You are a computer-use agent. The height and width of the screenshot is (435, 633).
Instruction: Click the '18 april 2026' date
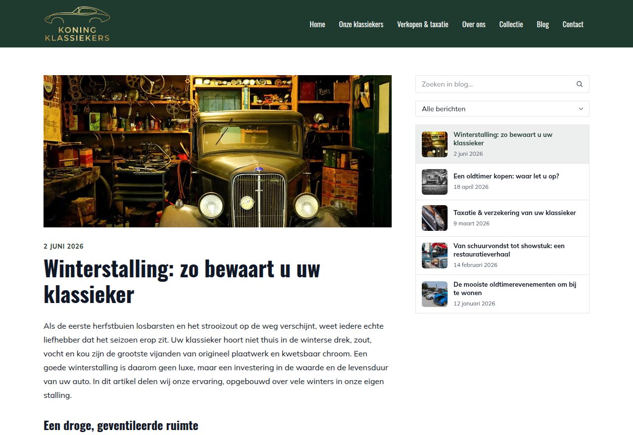471,187
